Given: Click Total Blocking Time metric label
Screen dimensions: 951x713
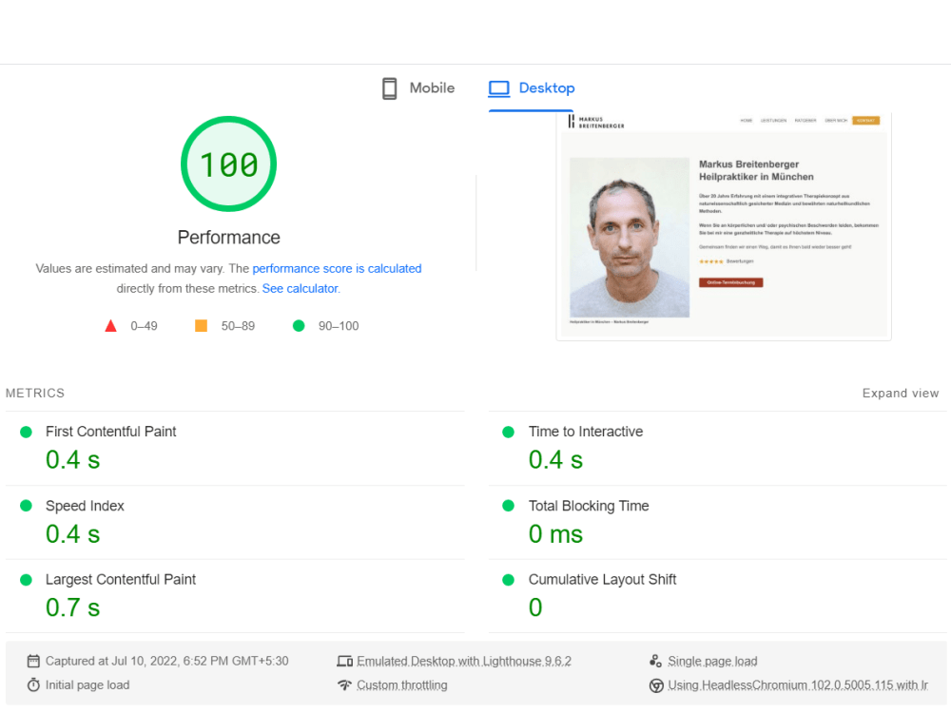Looking at the screenshot, I should click(589, 506).
